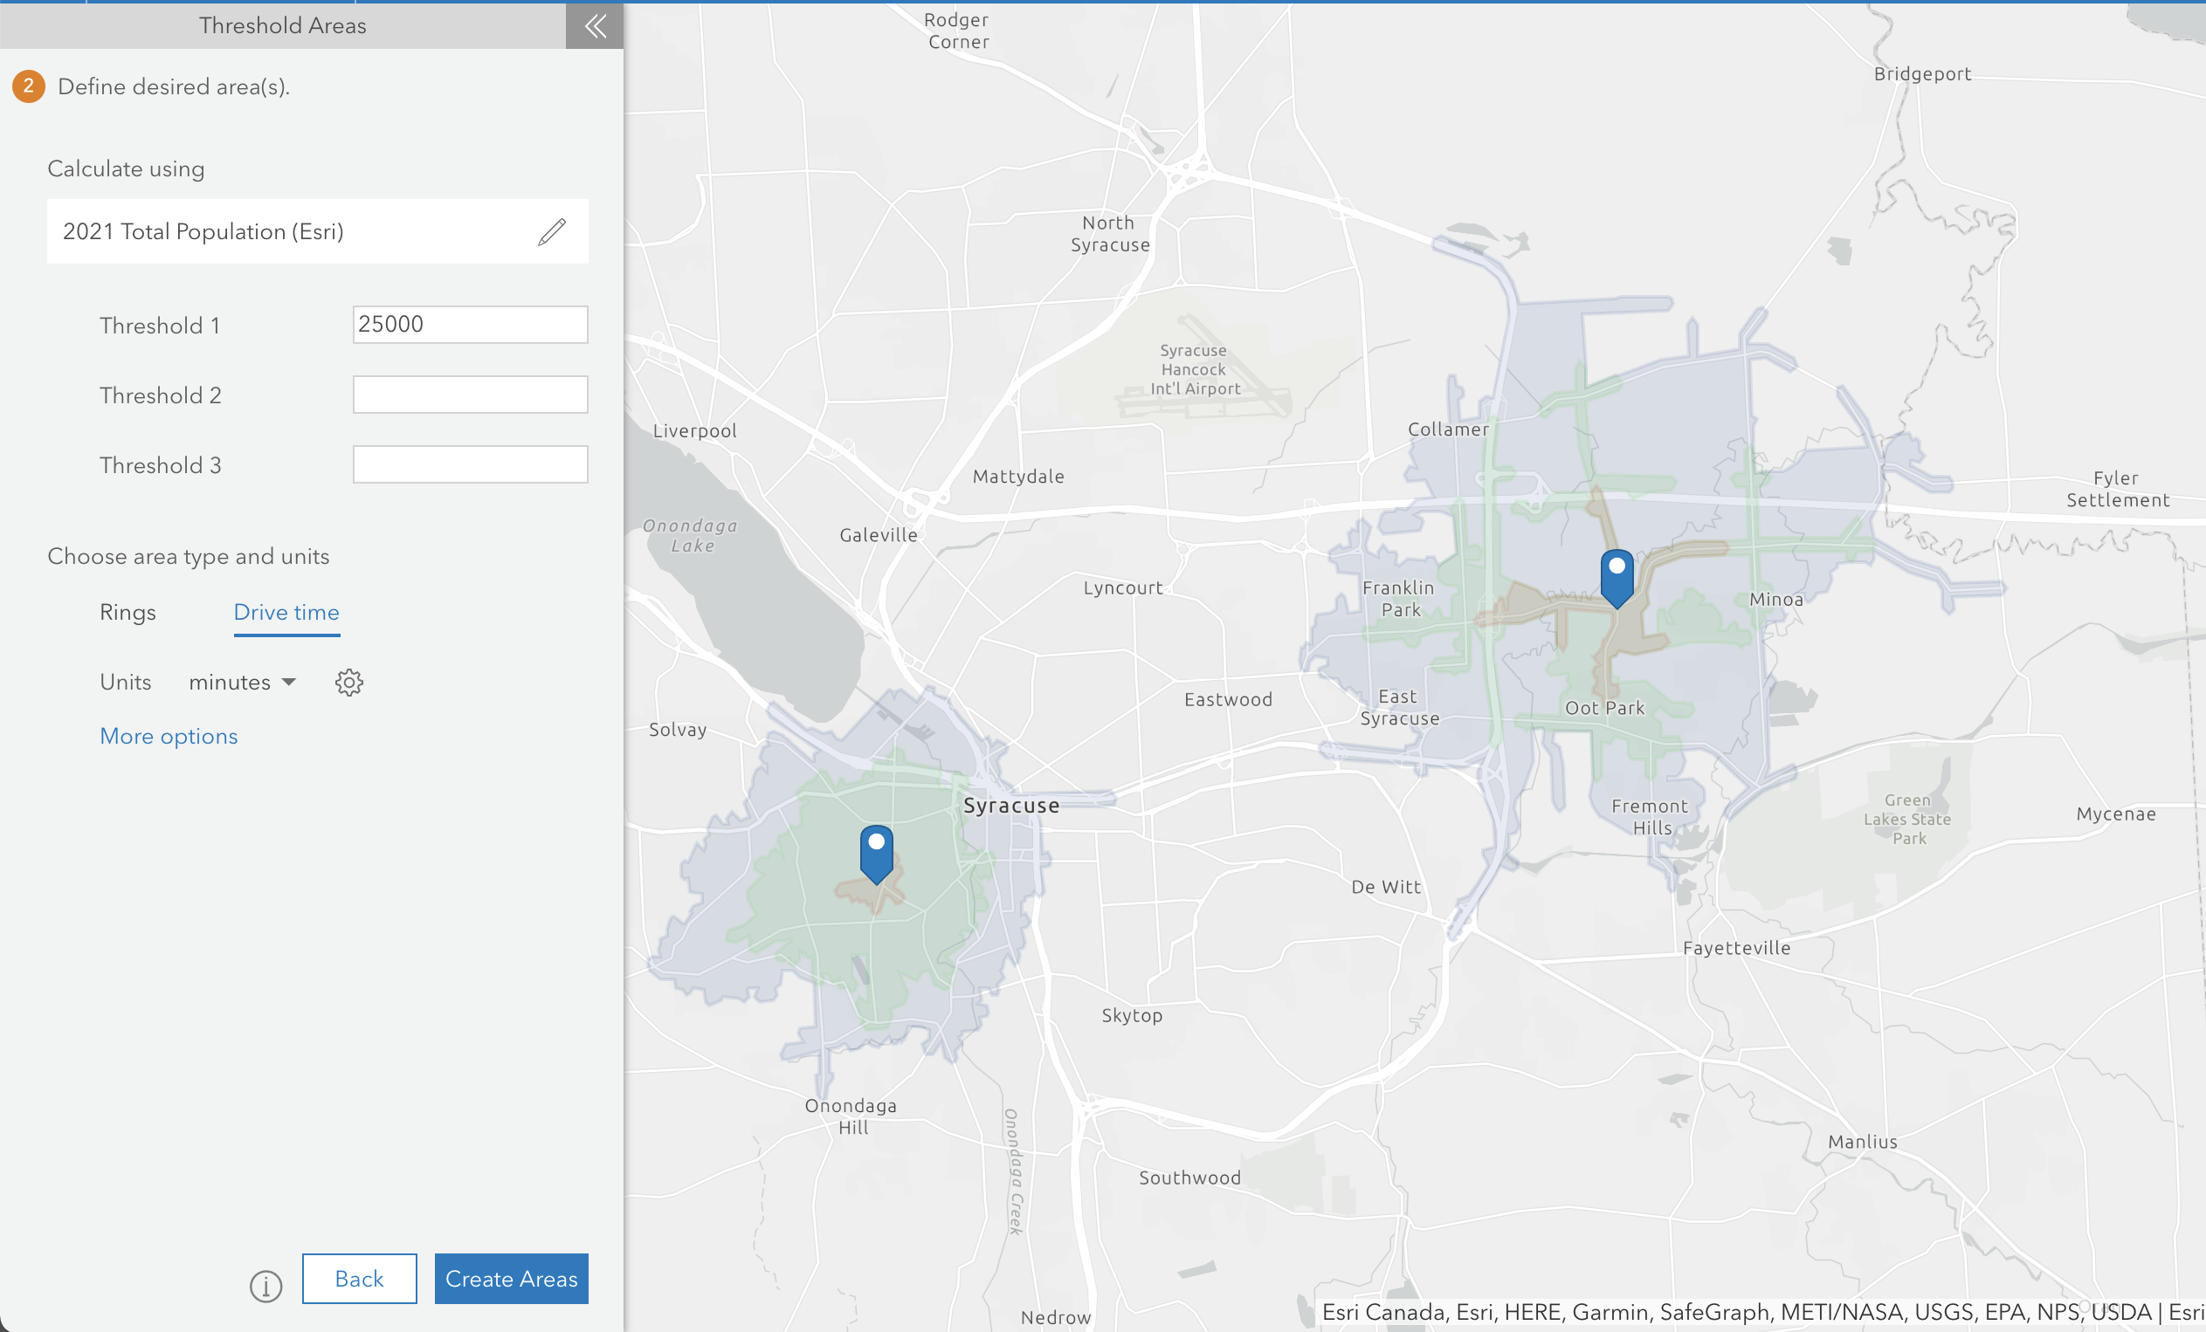This screenshot has width=2206, height=1332.
Task: Click the Lyncourt map label
Action: tap(1123, 587)
